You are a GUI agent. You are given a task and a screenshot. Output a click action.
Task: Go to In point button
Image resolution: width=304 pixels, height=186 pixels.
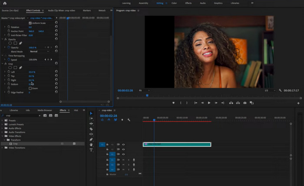[x=196, y=103]
